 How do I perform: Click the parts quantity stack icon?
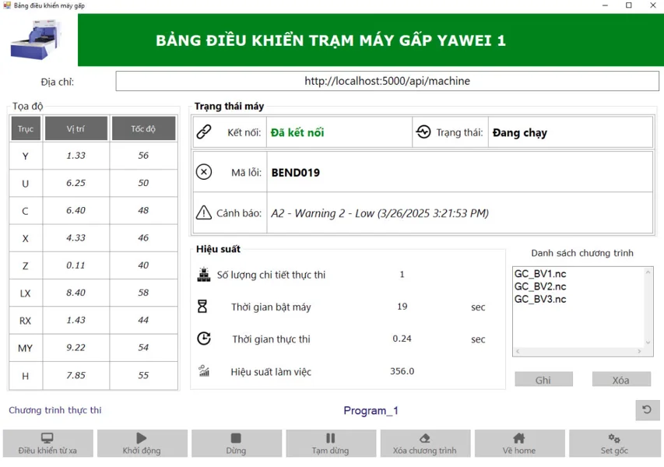pyautogui.click(x=204, y=274)
